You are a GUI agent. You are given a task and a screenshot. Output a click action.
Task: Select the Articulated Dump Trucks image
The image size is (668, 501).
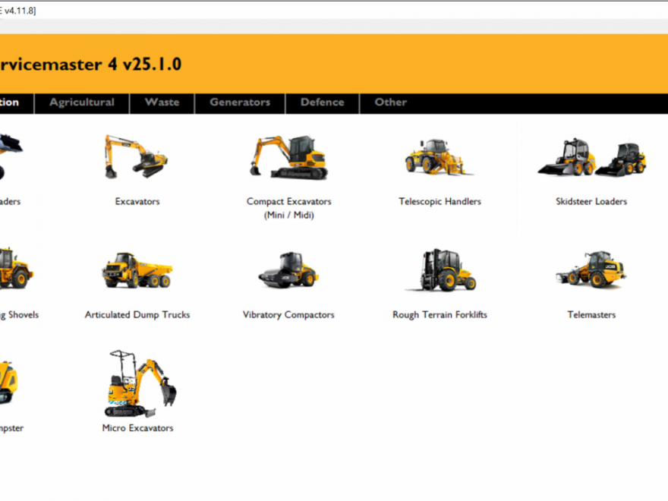[x=137, y=270]
